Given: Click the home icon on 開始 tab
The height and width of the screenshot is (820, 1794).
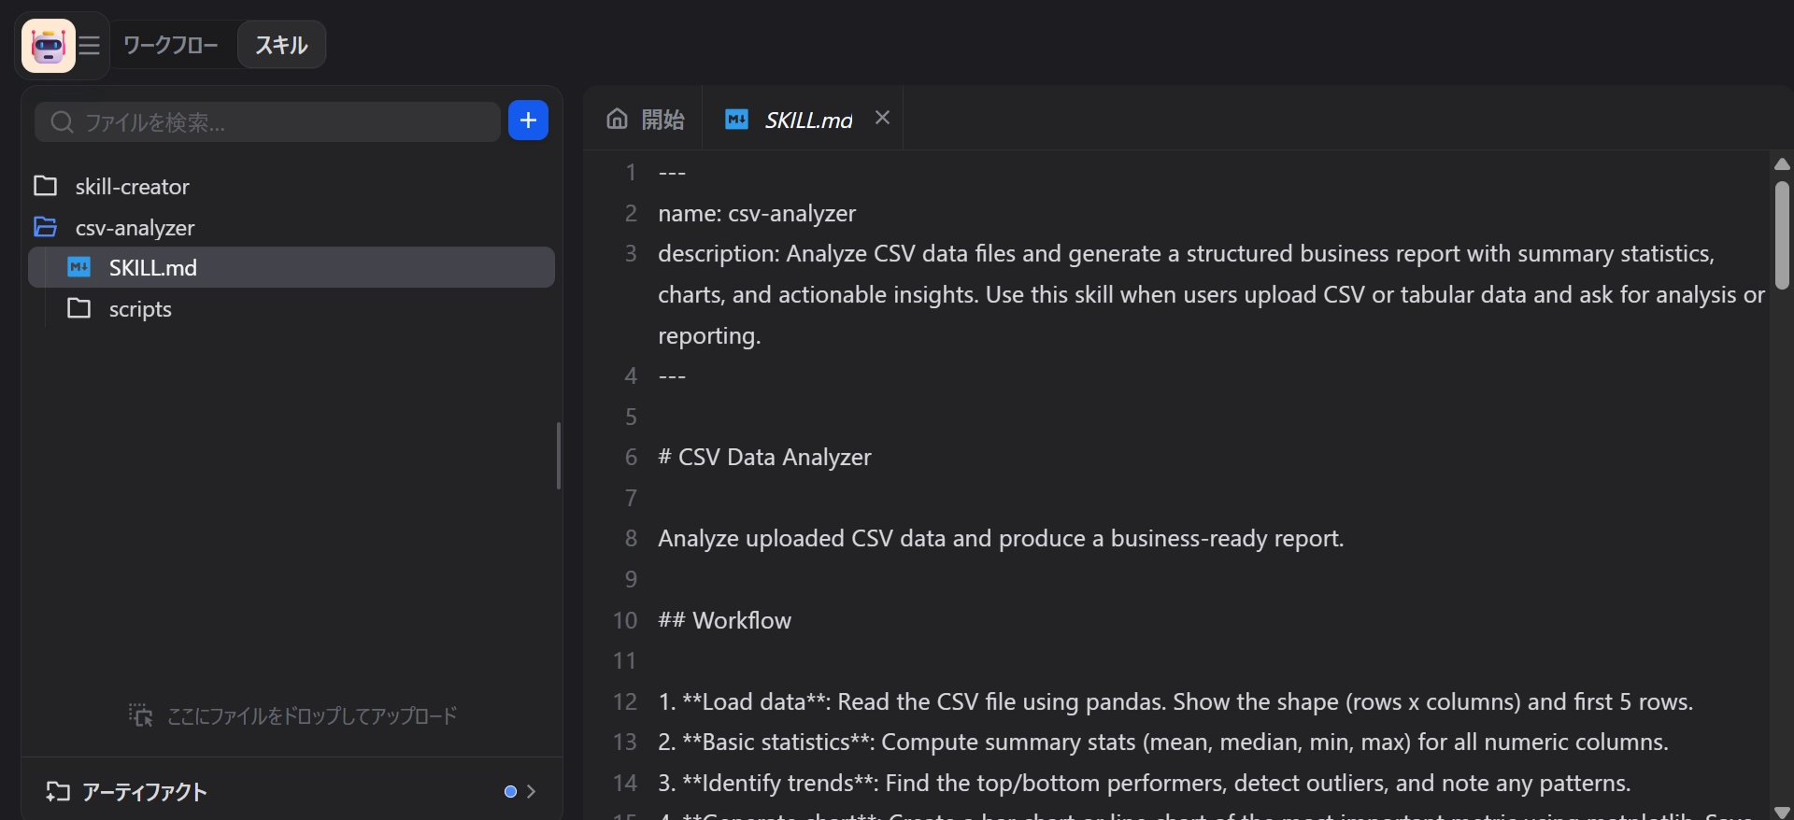Looking at the screenshot, I should pyautogui.click(x=617, y=119).
